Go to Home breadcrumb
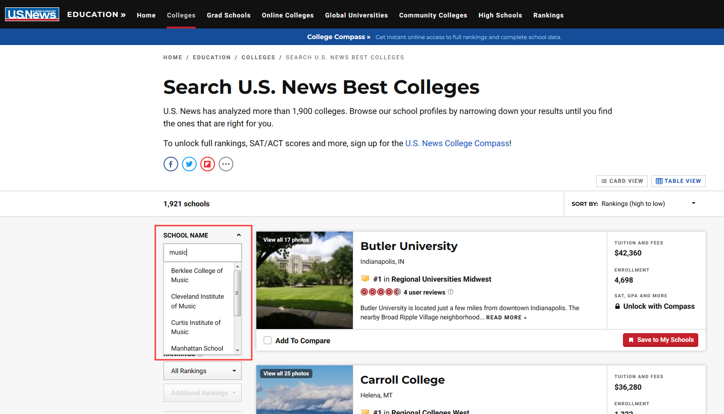 click(173, 57)
